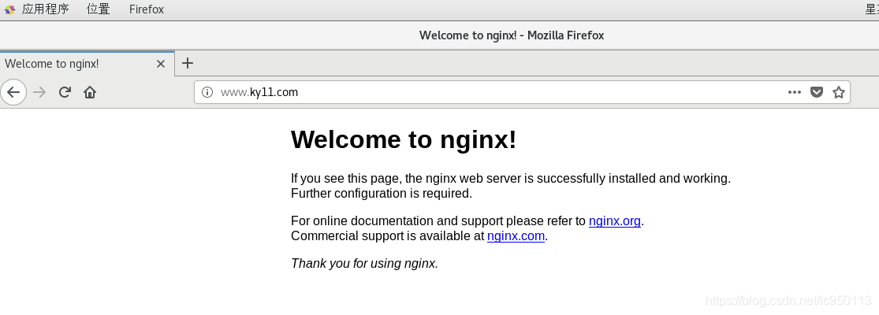879x315 pixels.
Task: Reload the current page
Action: 65,92
